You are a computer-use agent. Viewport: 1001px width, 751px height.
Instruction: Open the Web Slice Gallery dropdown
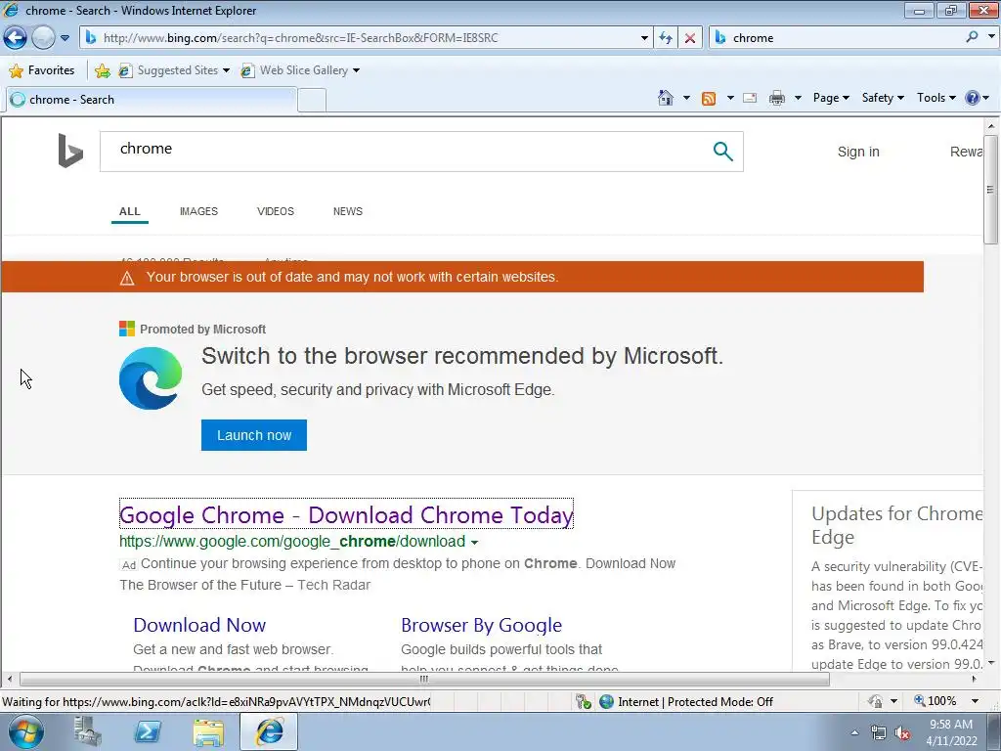[300, 70]
